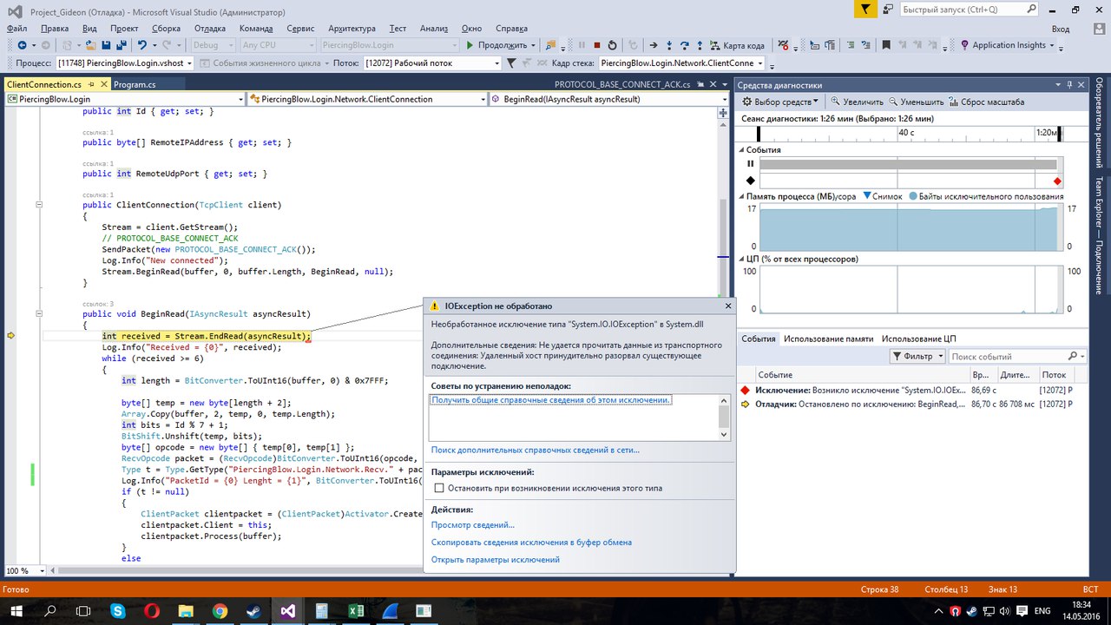Screen dimensions: 1111x625
Task: Open the Stack Frame dropdown
Action: click(x=681, y=62)
